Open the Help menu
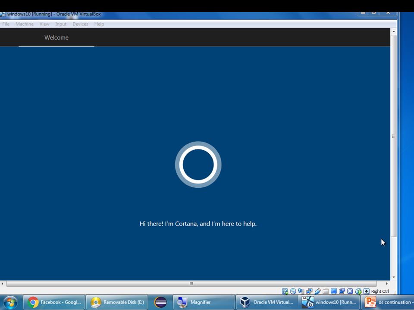Viewport: 414px width, 310px height. point(99,24)
